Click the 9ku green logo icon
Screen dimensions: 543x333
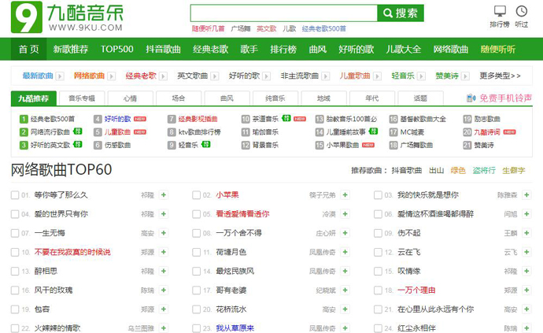pyautogui.click(x=25, y=17)
